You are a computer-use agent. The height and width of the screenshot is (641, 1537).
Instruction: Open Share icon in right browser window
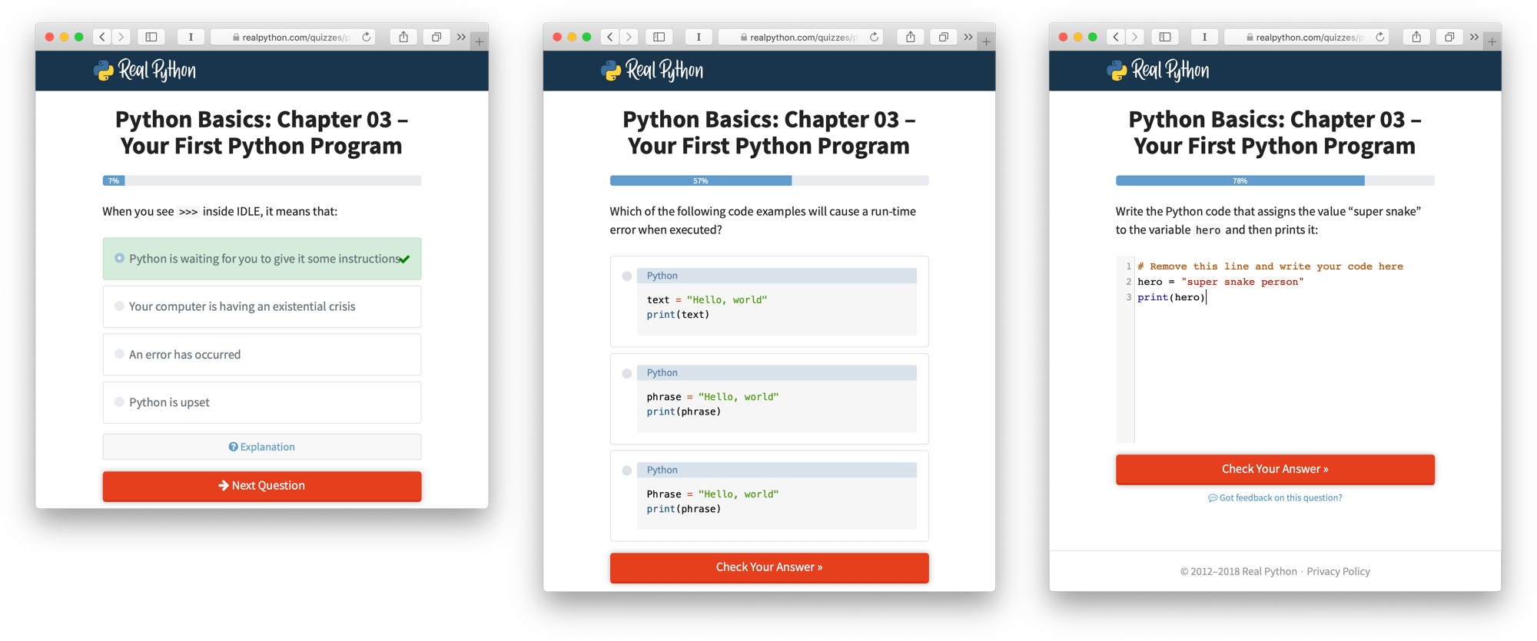(1416, 37)
